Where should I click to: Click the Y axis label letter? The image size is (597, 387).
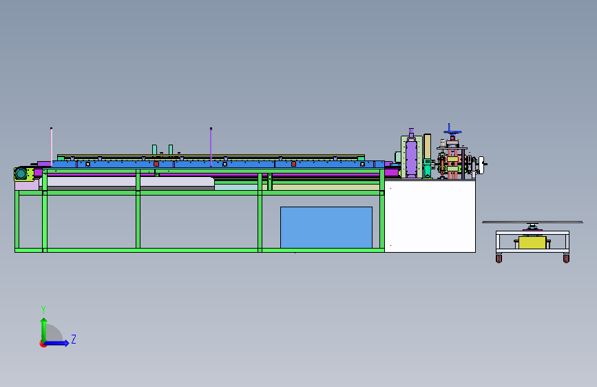(43, 309)
